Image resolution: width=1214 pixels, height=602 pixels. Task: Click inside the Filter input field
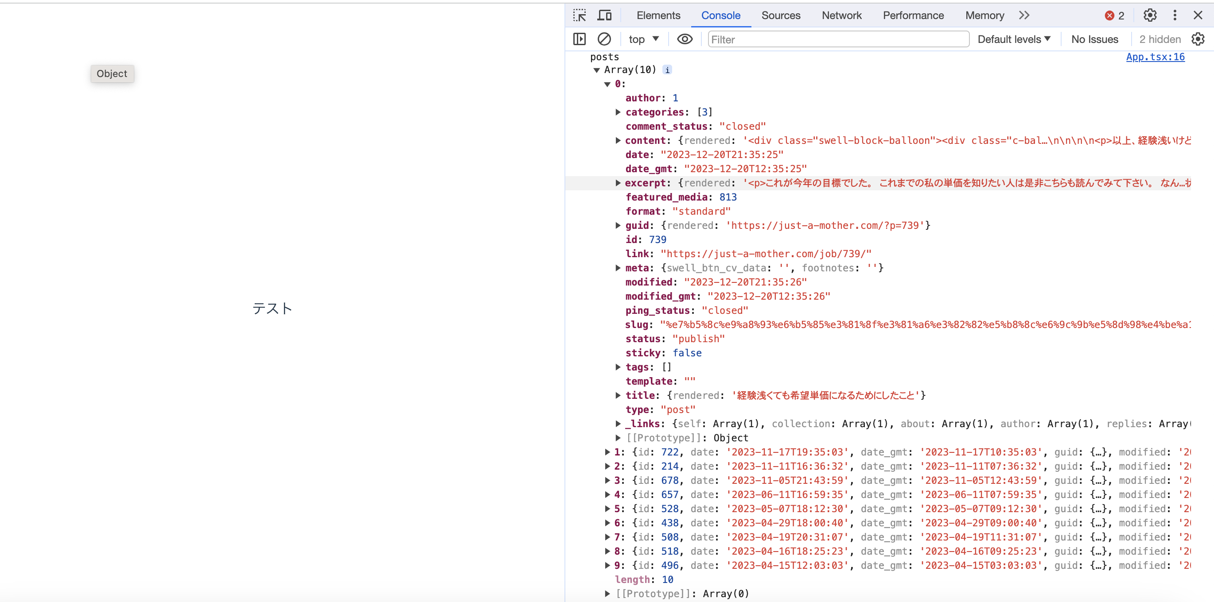(x=837, y=39)
